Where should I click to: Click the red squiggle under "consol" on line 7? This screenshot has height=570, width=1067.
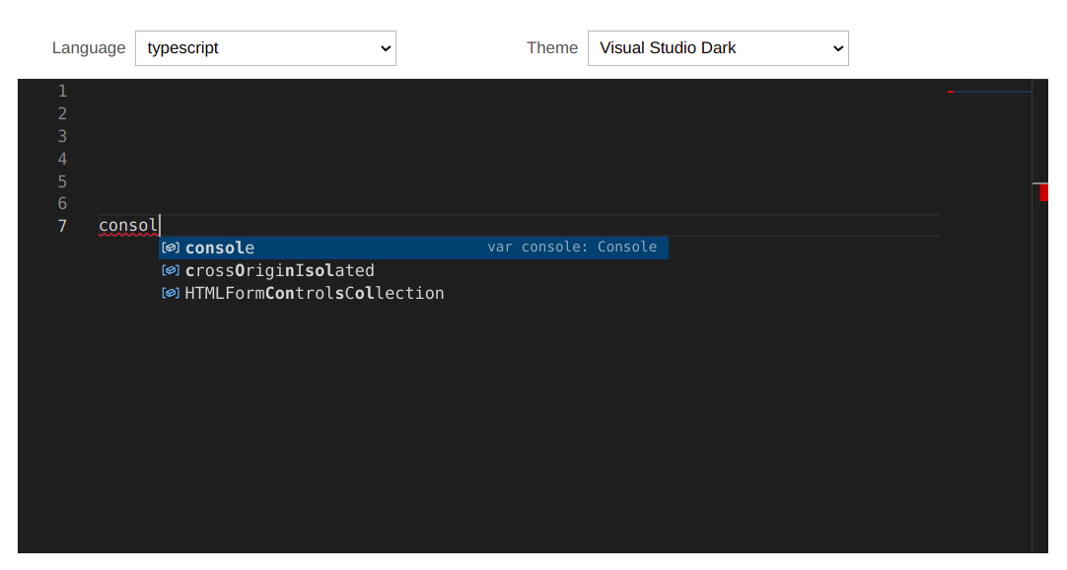pyautogui.click(x=128, y=233)
